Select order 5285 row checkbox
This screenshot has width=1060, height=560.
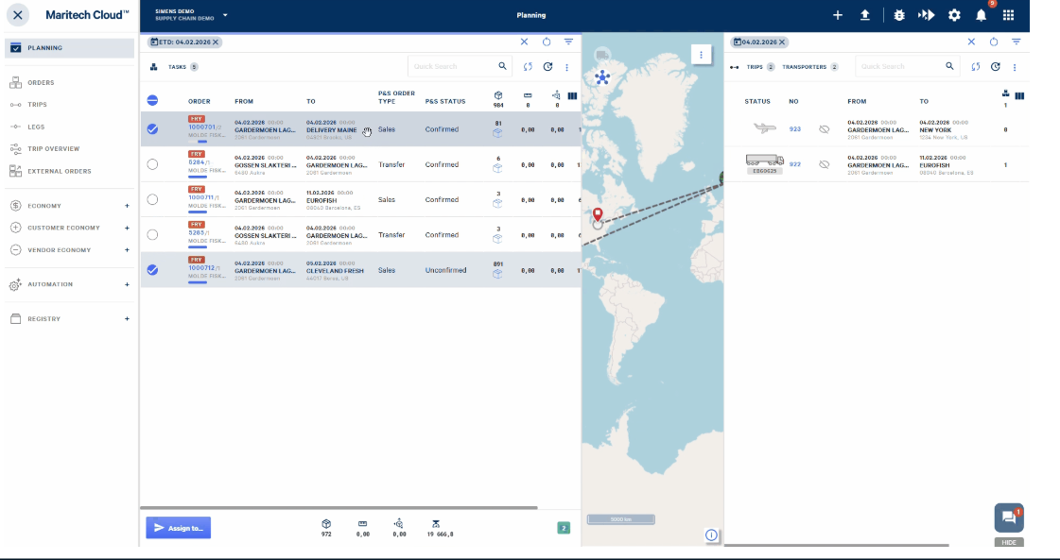[153, 234]
